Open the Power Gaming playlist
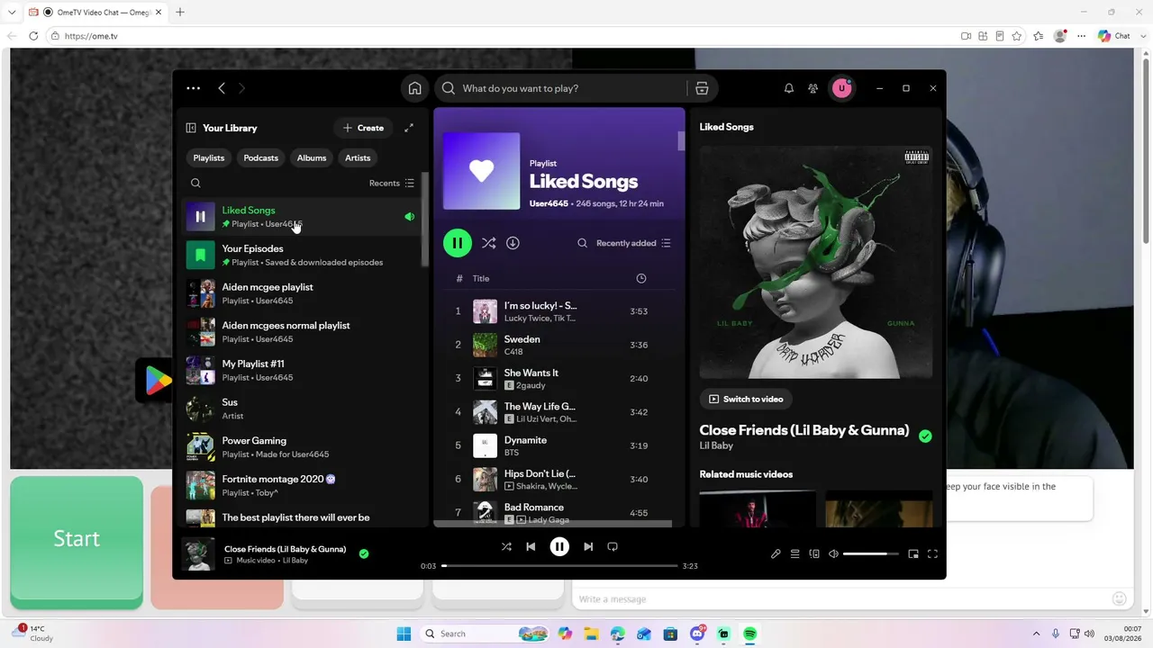The image size is (1153, 648). tap(300, 447)
